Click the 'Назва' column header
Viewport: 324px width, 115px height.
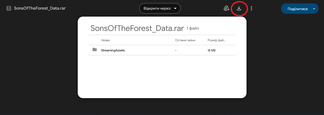pos(105,40)
